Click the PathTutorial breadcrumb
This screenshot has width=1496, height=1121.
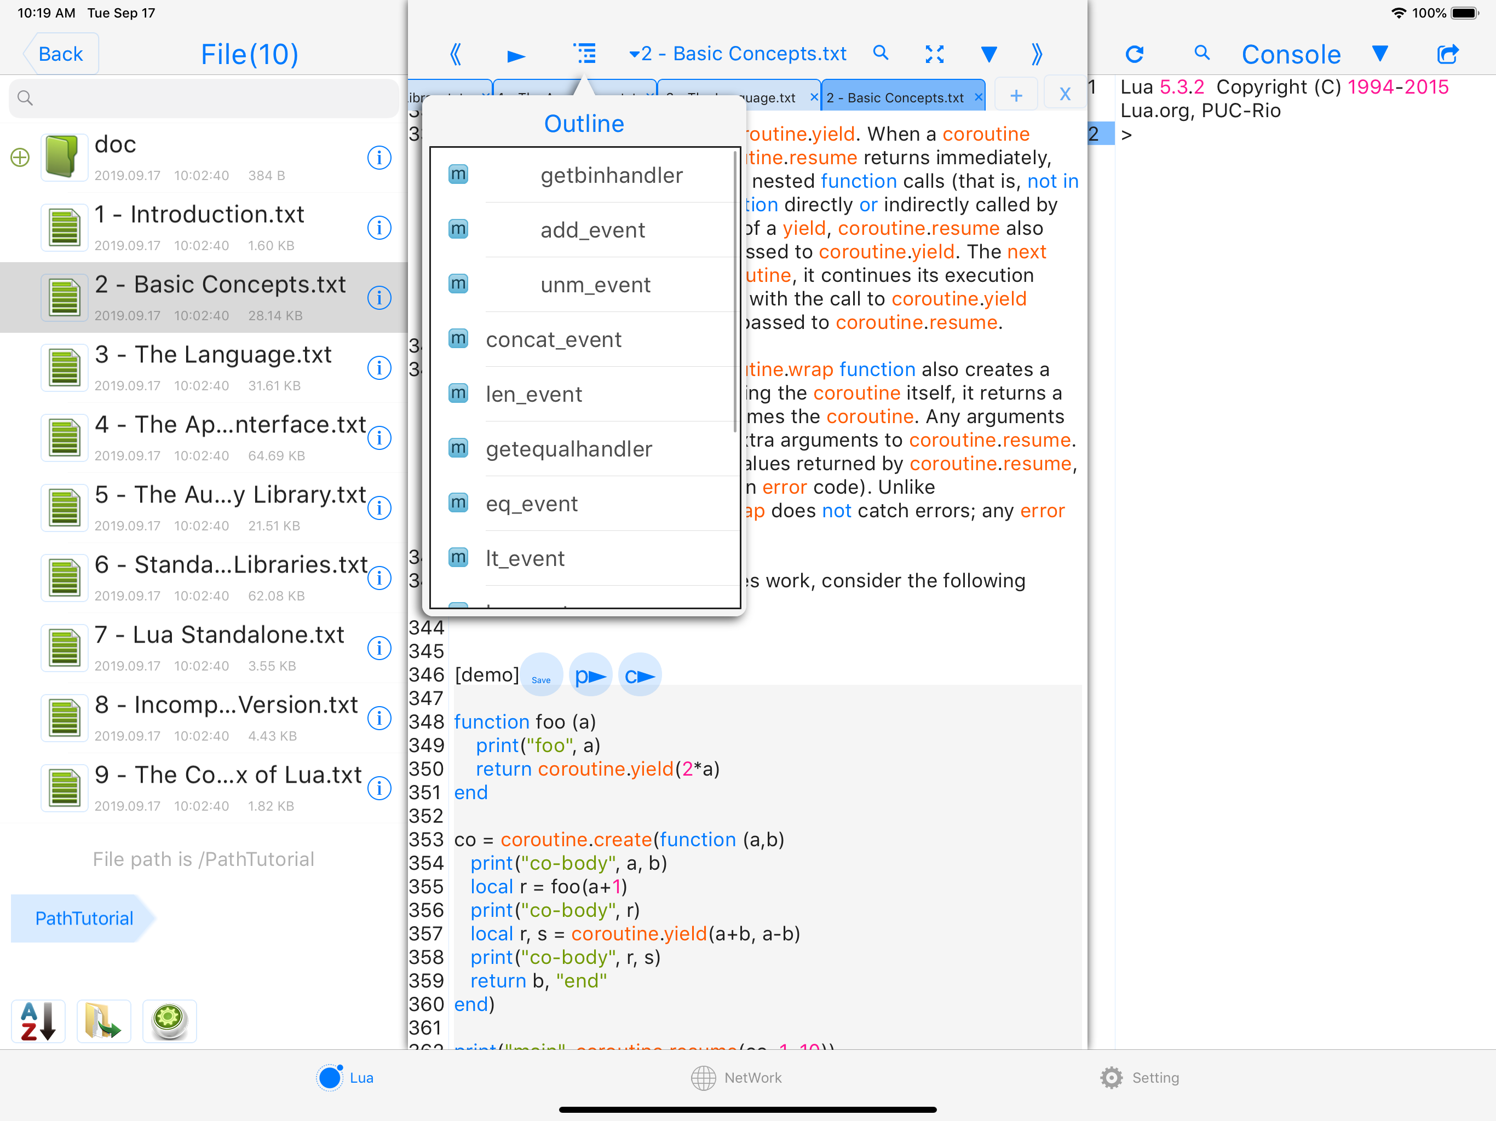tap(84, 918)
